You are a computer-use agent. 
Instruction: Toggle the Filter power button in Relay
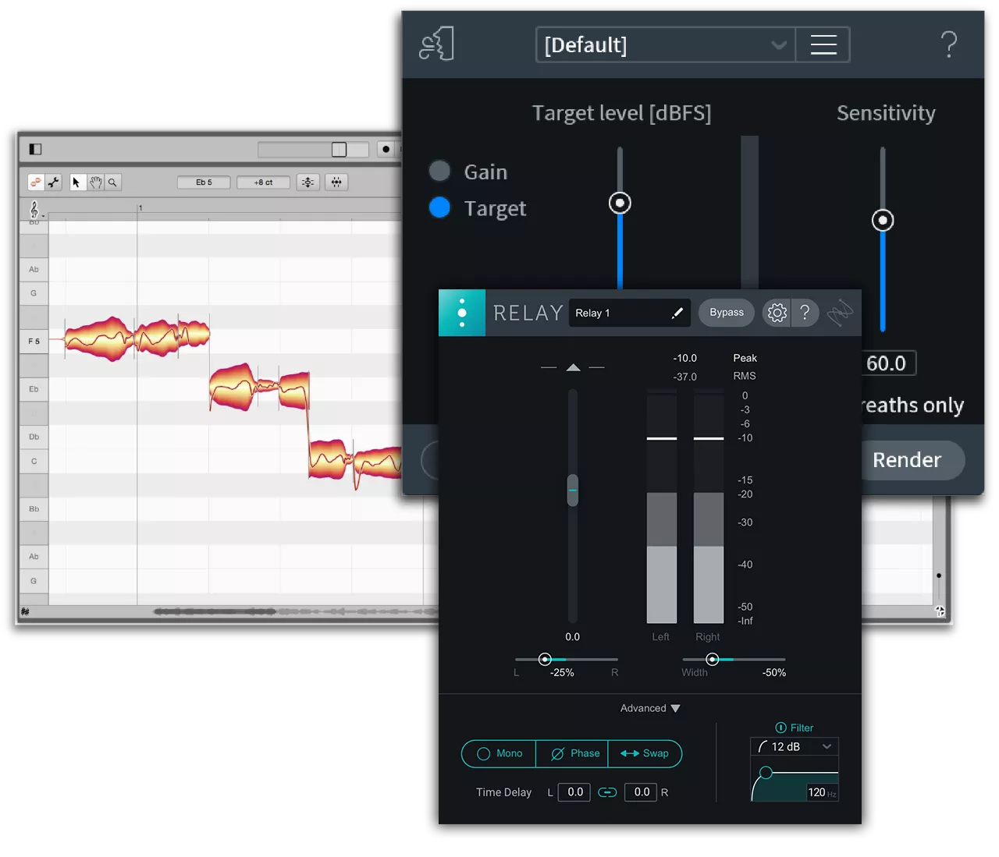tap(780, 728)
